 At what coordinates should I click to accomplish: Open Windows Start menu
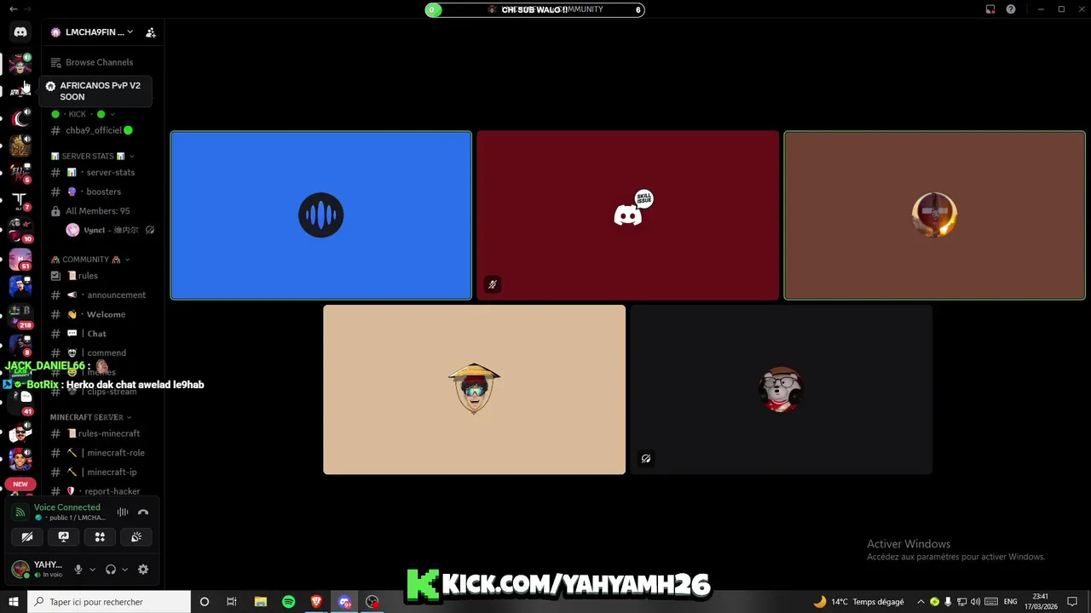13,602
